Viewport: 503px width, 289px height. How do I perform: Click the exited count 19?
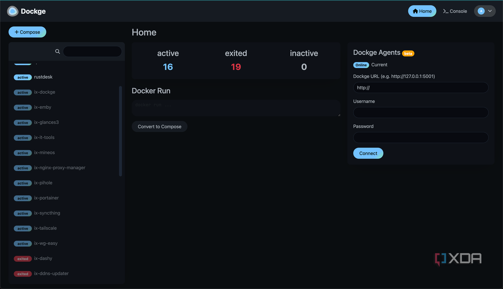(236, 67)
